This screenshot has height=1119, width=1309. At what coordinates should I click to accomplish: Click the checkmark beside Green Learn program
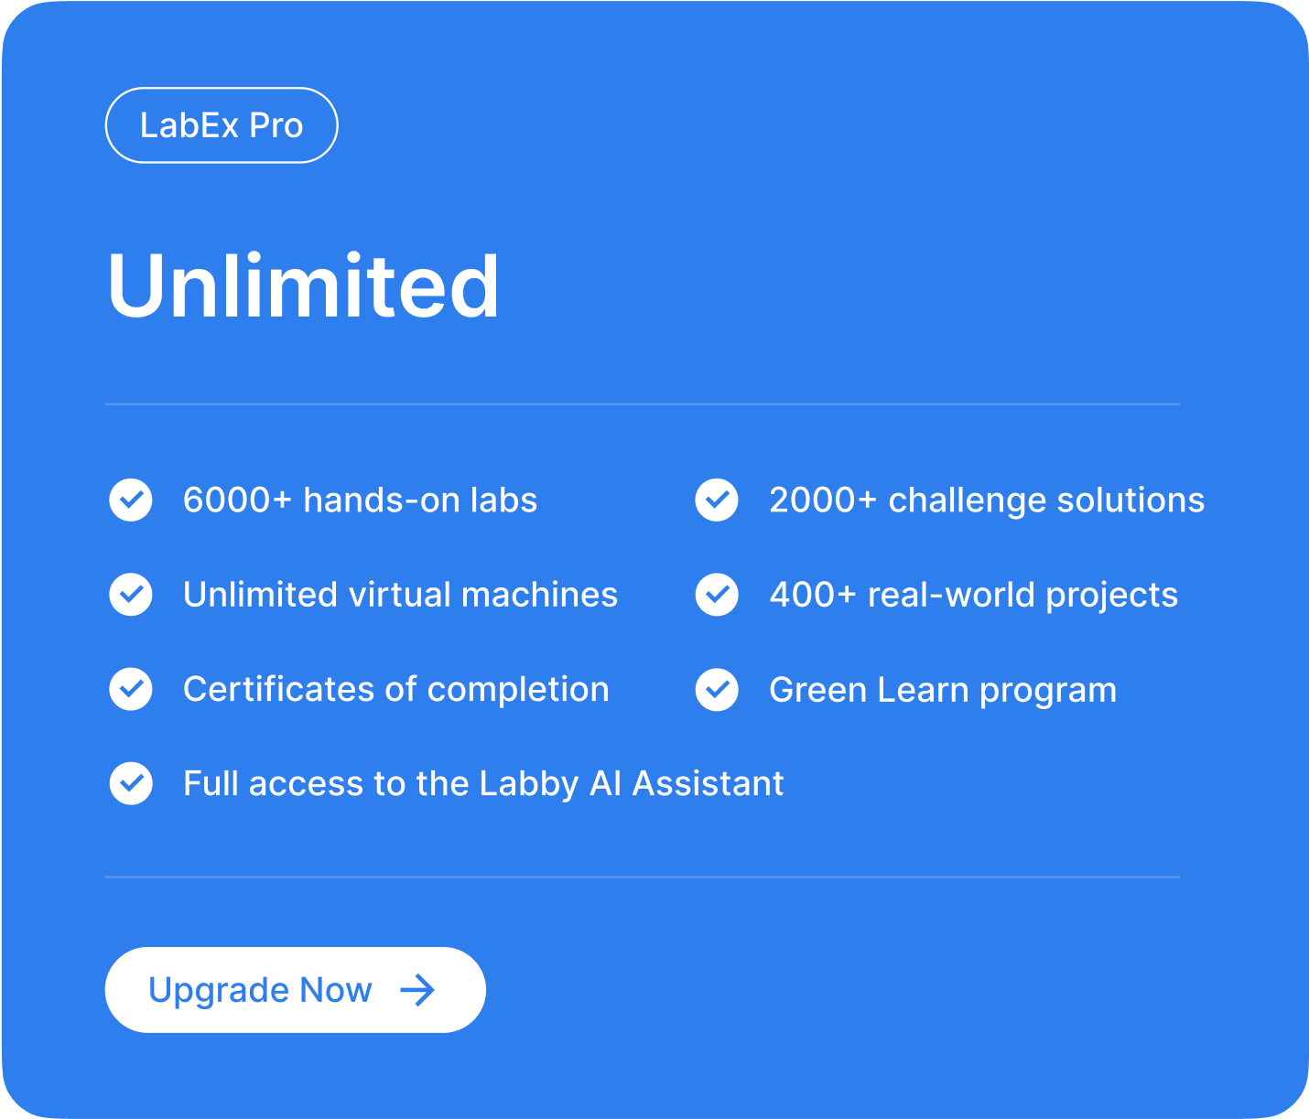pyautogui.click(x=717, y=689)
